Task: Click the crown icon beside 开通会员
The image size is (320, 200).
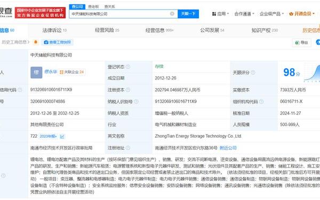Action: tap(291, 14)
